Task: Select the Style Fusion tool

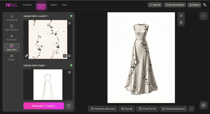Action: point(12,38)
